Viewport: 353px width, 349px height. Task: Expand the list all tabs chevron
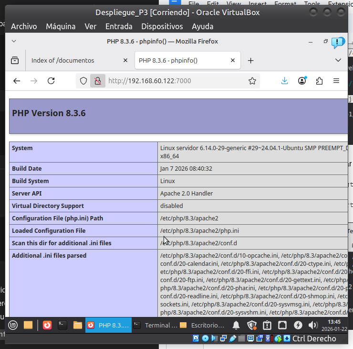click(x=338, y=60)
